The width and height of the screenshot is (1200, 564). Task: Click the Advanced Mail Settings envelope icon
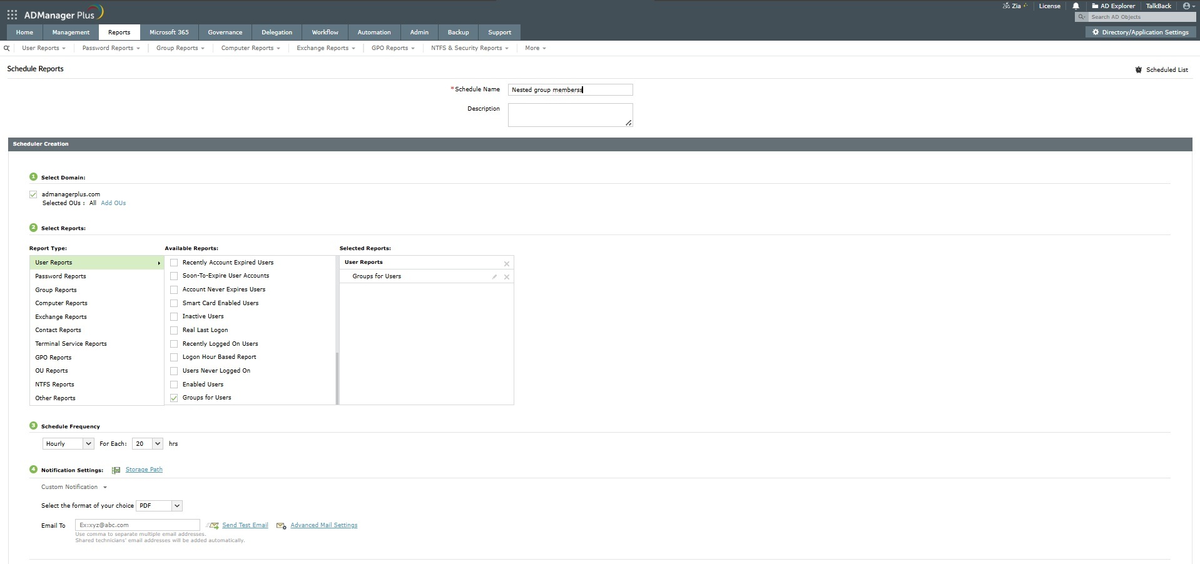coord(282,526)
